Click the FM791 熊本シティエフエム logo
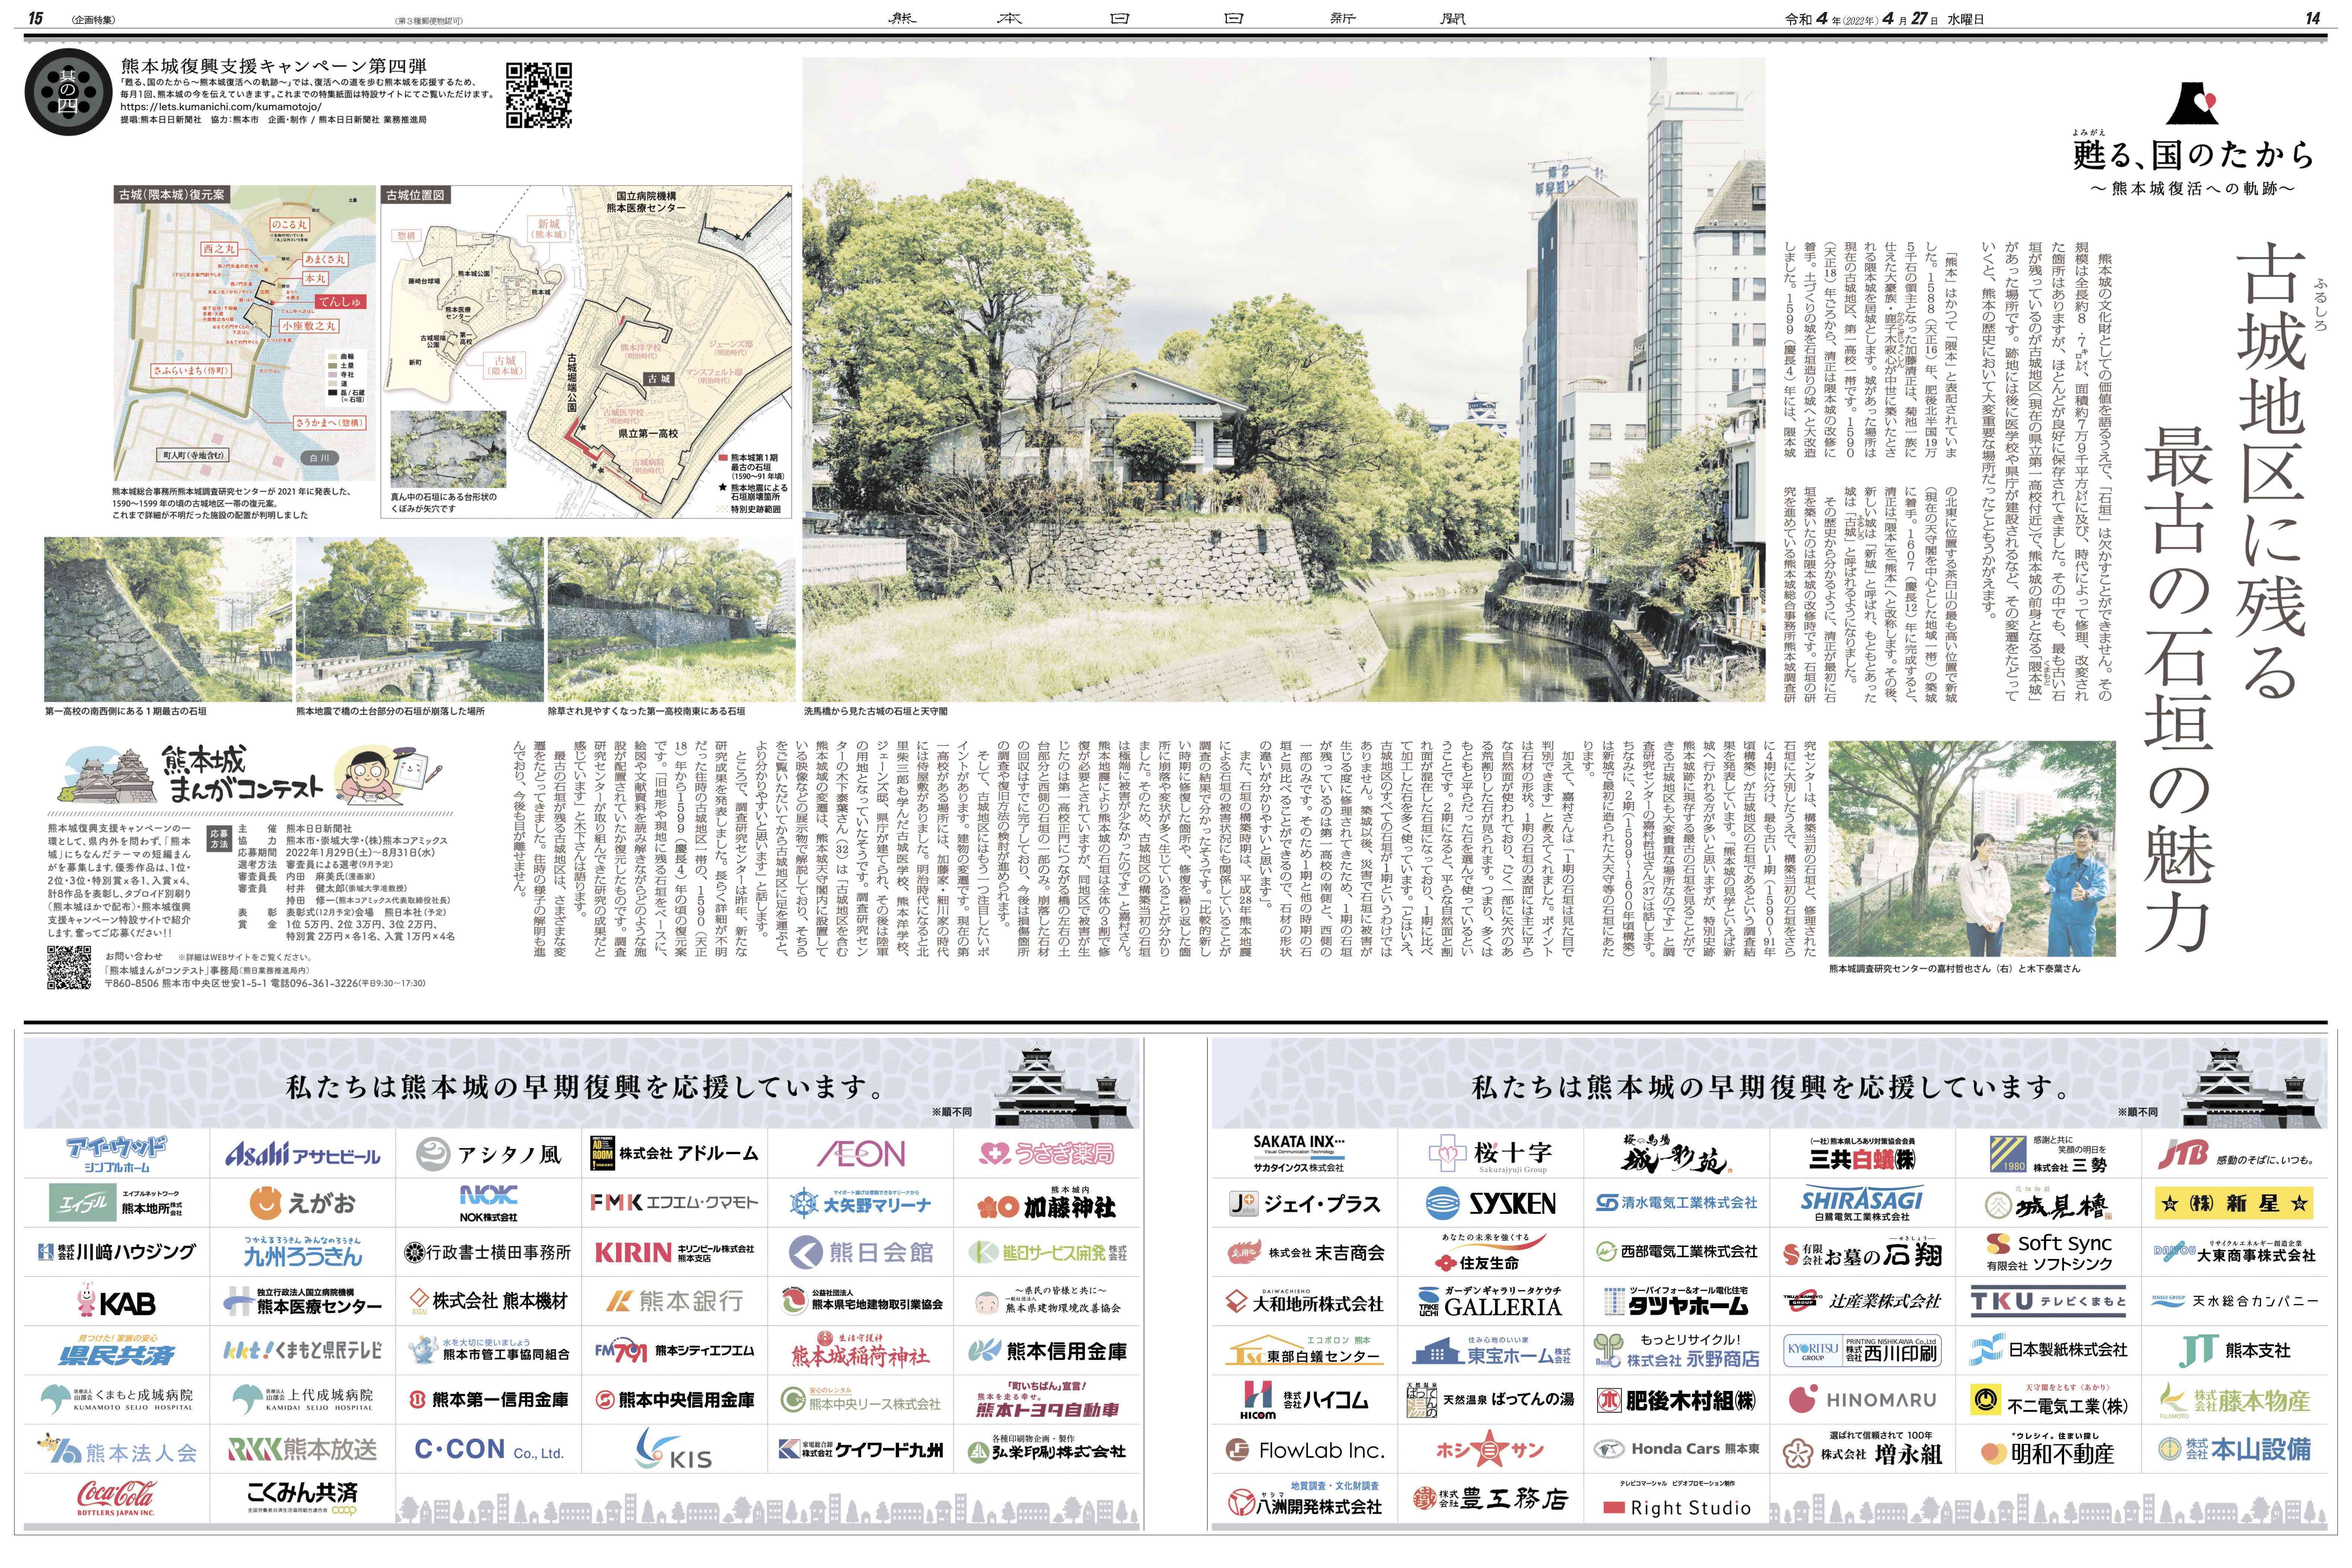 [x=675, y=1351]
